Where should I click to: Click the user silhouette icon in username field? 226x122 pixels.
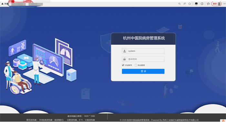tap(125, 51)
